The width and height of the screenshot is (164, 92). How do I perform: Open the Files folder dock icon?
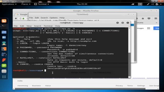[x=4, y=32]
